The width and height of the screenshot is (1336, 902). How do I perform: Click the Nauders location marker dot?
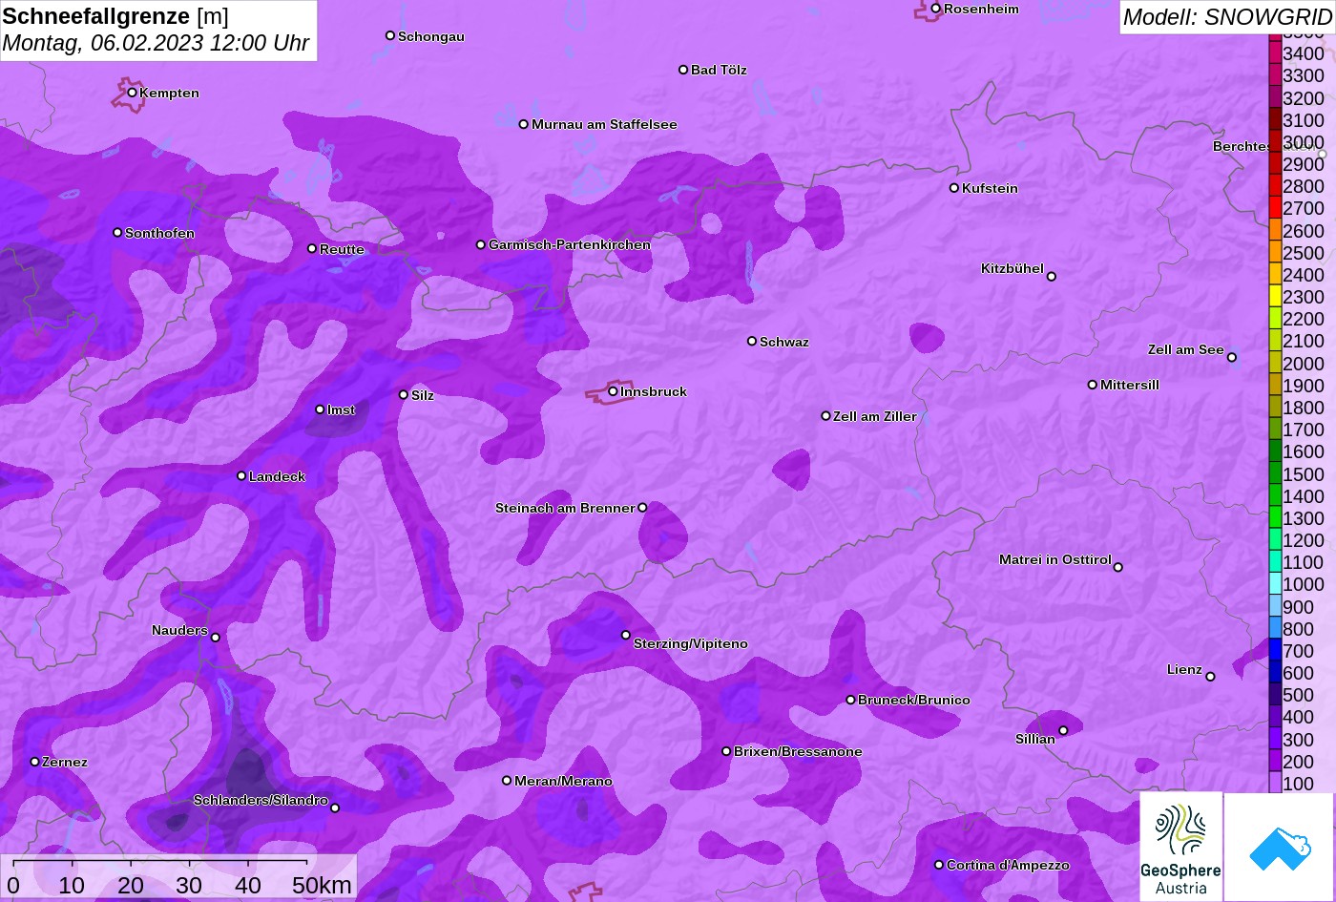click(216, 638)
